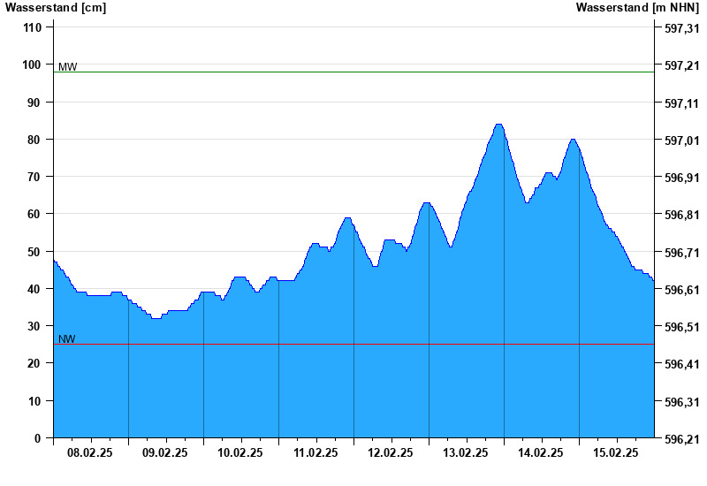Click the lowest curve point near 32 cm
Viewport: 707px width, 486px height.
tap(156, 318)
